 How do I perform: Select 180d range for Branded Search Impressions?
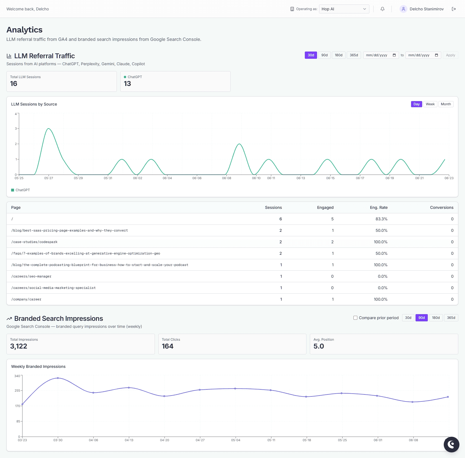click(436, 318)
